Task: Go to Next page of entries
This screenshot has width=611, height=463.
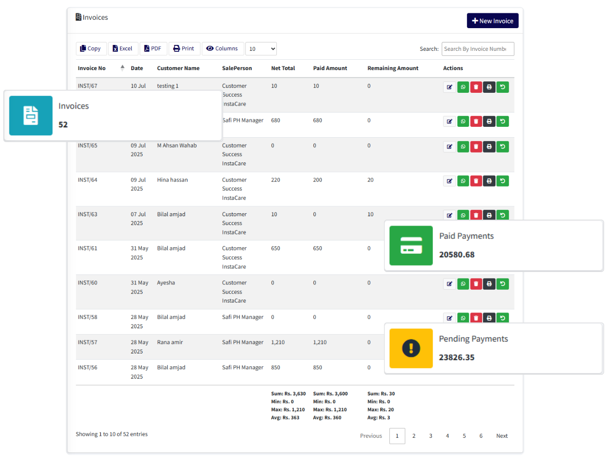Action: [502, 436]
